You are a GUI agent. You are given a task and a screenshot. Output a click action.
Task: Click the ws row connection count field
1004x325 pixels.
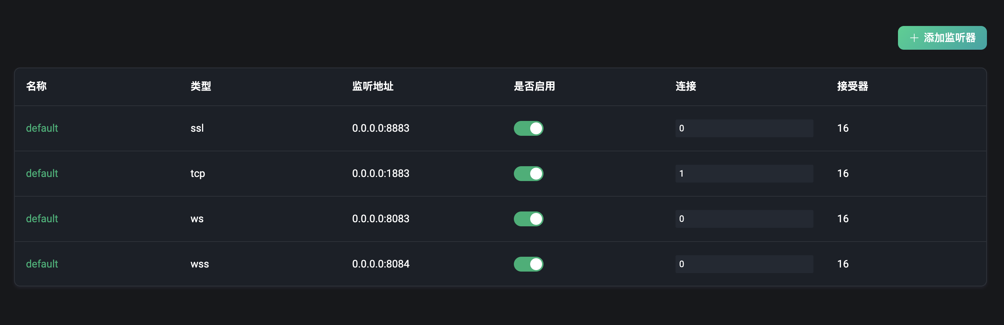[744, 219]
